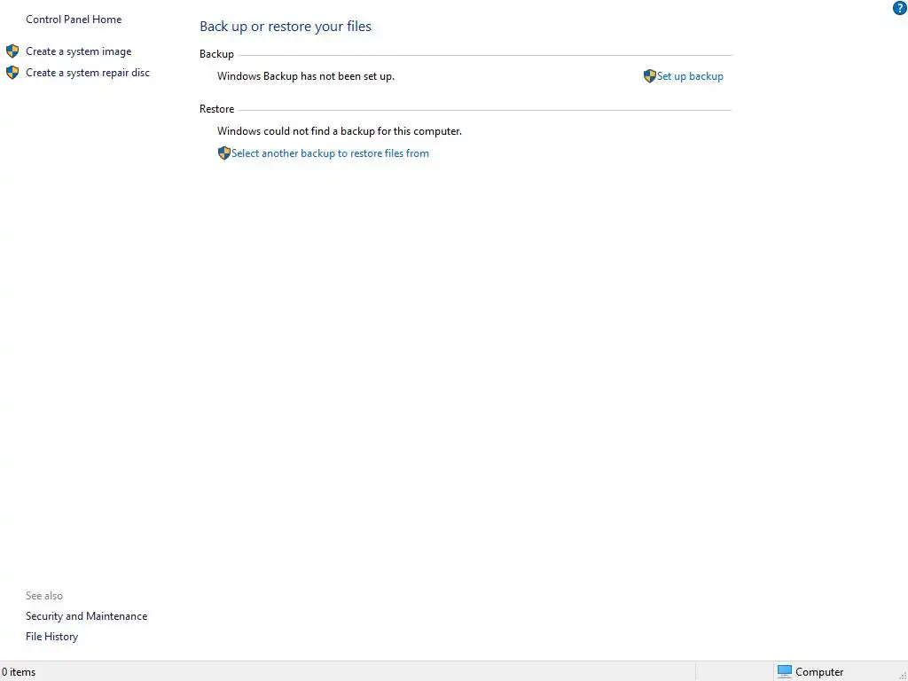Open the blue Help question mark icon
This screenshot has height=681, width=908.
click(899, 8)
